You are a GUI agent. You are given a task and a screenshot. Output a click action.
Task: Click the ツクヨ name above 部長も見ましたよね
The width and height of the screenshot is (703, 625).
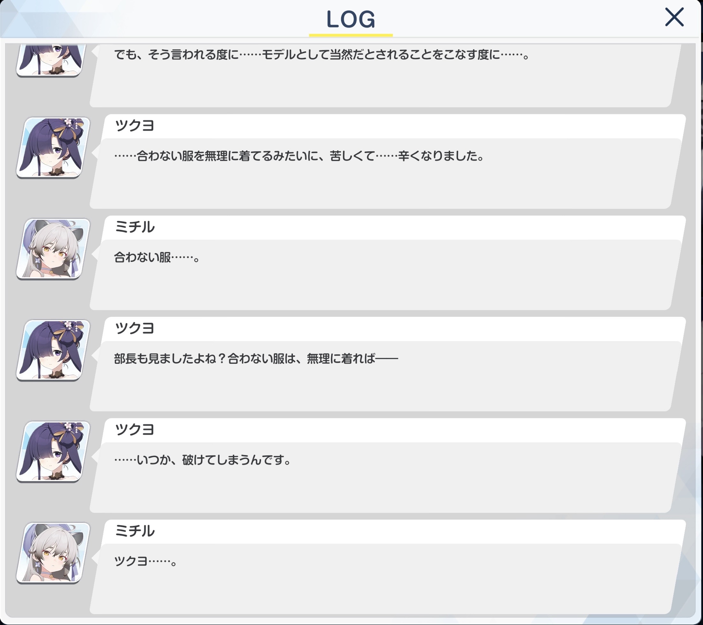(x=134, y=328)
